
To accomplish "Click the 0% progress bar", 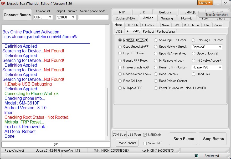I will pyautogui.click(x=56, y=144).
